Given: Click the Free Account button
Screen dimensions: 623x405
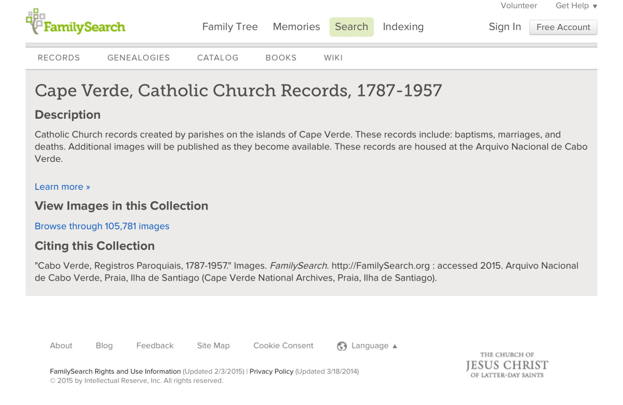Looking at the screenshot, I should pyautogui.click(x=563, y=27).
